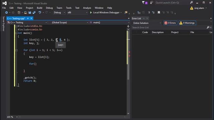
Task: Sort by the Description column header
Action: (158, 32)
